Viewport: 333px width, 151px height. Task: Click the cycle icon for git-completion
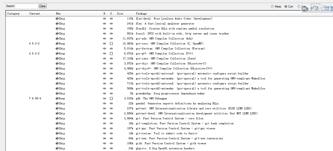(x=57, y=124)
